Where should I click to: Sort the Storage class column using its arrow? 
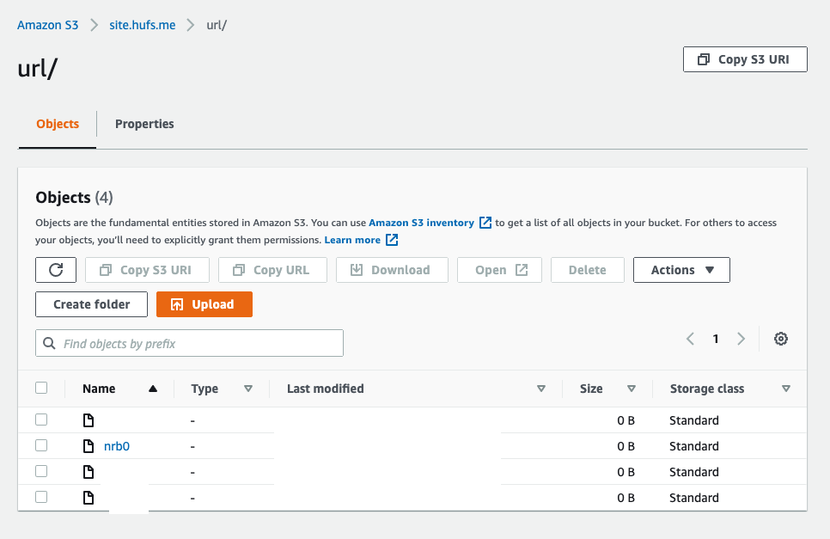pyautogui.click(x=786, y=389)
